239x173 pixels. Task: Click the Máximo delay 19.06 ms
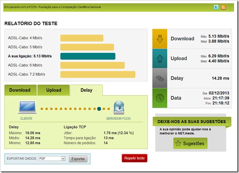(x=33, y=133)
